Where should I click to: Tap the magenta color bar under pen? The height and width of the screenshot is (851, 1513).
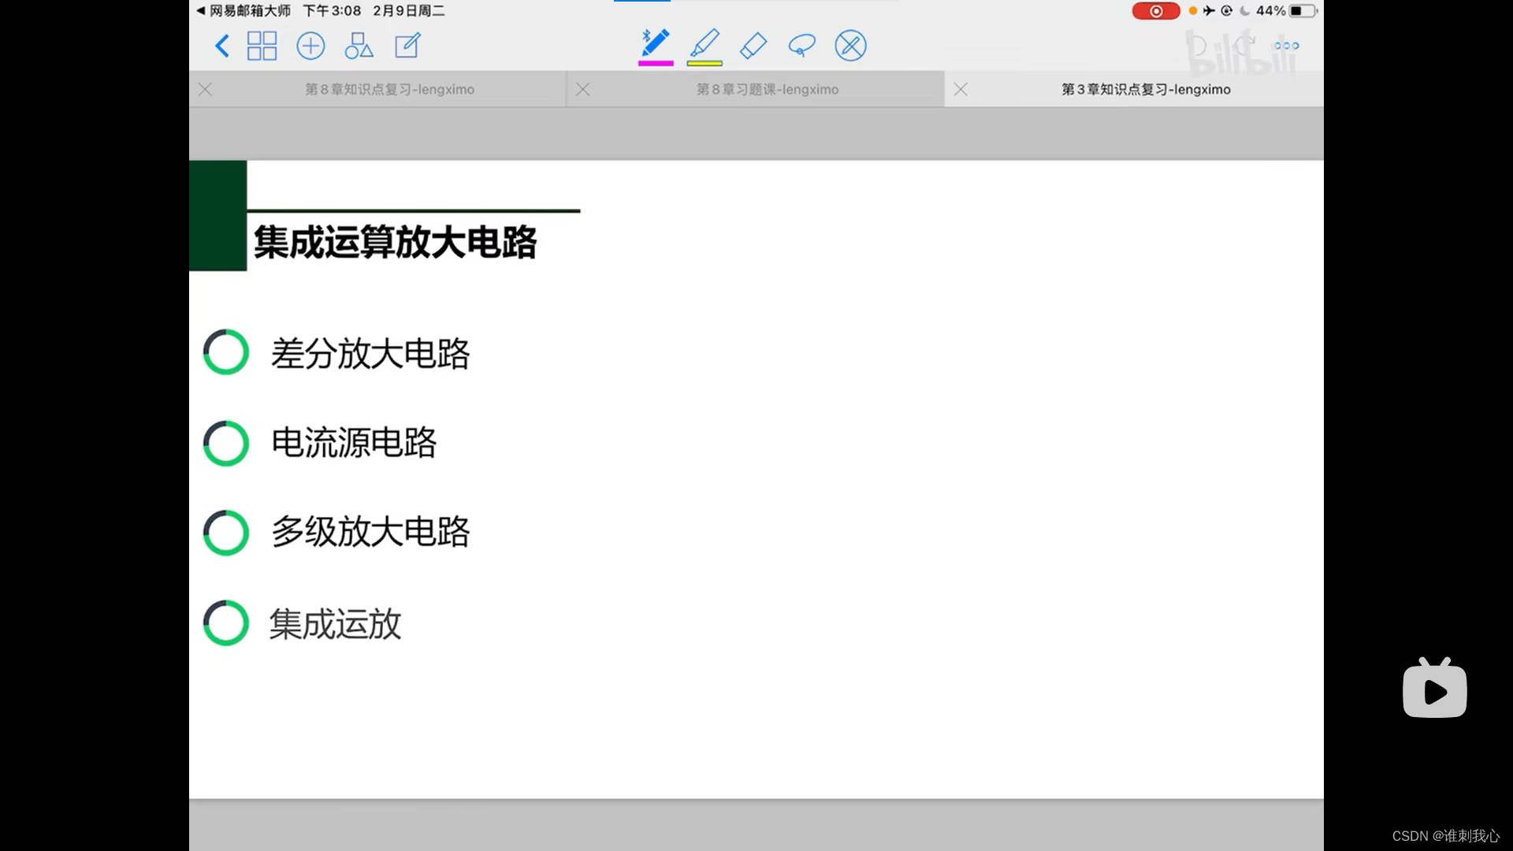pos(656,63)
